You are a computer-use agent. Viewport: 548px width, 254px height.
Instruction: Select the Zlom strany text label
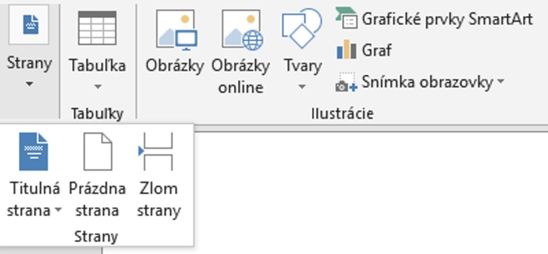click(158, 200)
